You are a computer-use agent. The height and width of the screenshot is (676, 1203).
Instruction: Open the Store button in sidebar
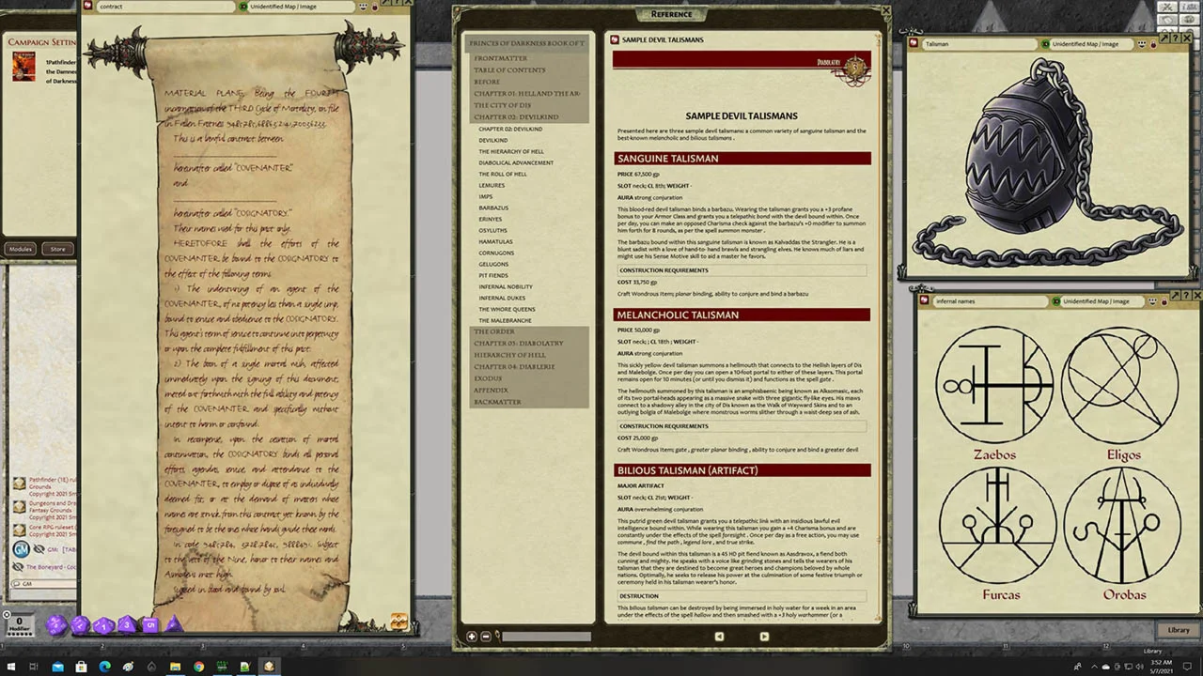58,249
